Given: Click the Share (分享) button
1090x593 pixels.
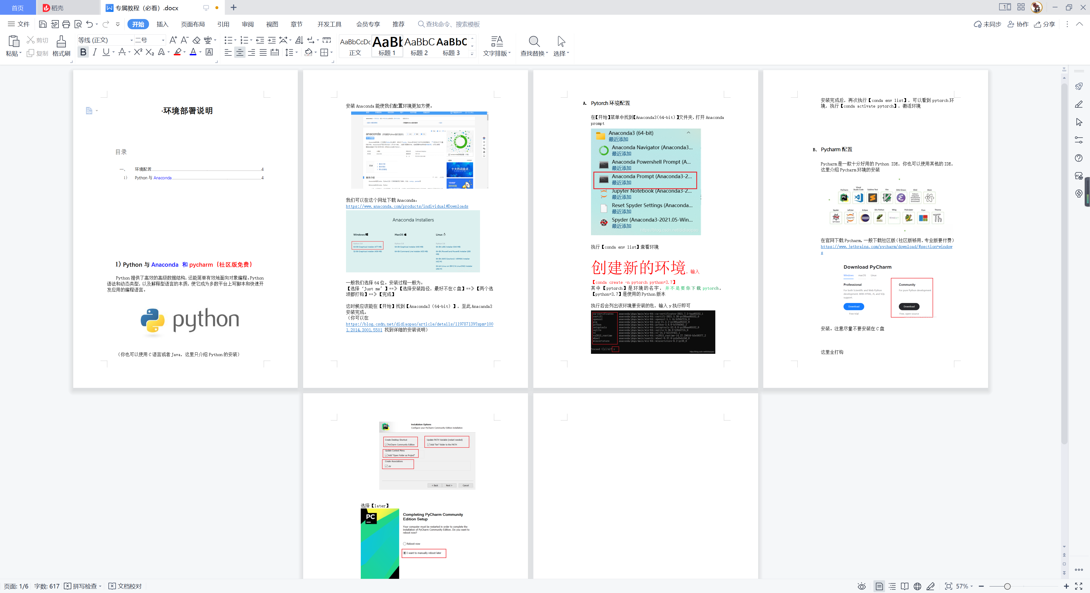Looking at the screenshot, I should (1044, 24).
